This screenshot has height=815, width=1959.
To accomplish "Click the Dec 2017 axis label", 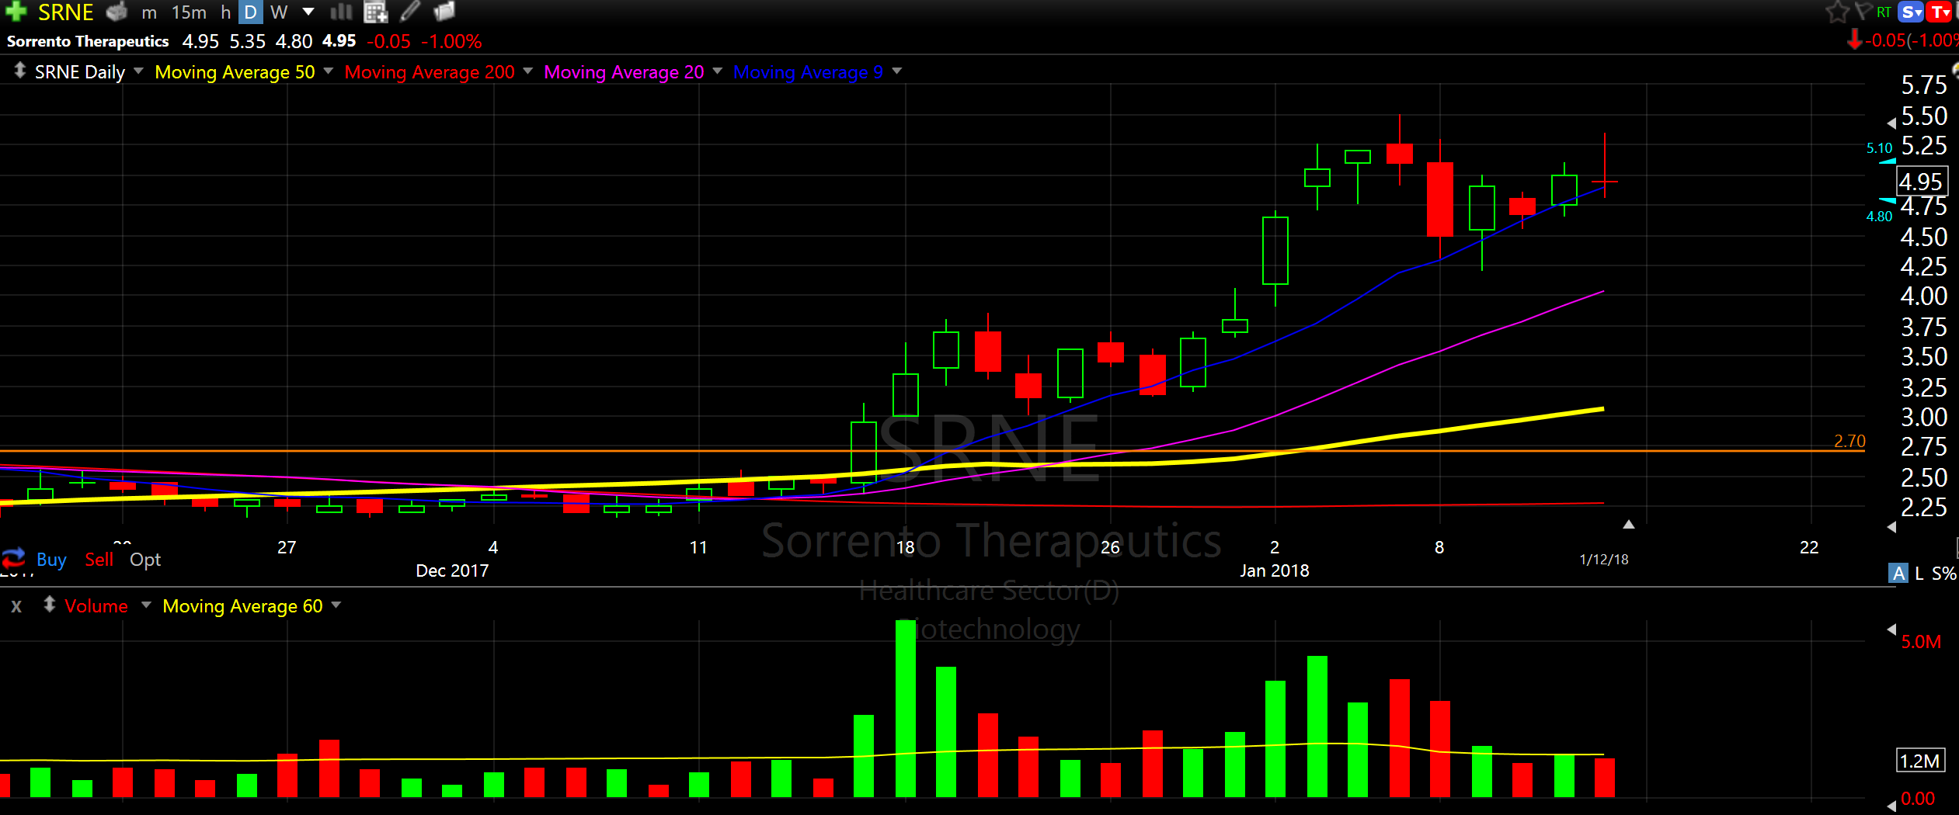I will point(452,570).
